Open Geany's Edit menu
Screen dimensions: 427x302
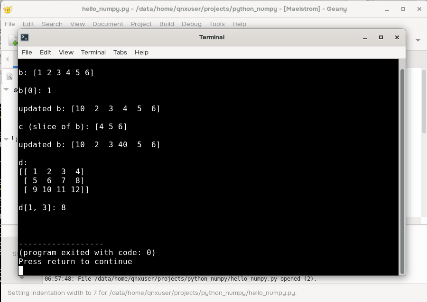(28, 24)
